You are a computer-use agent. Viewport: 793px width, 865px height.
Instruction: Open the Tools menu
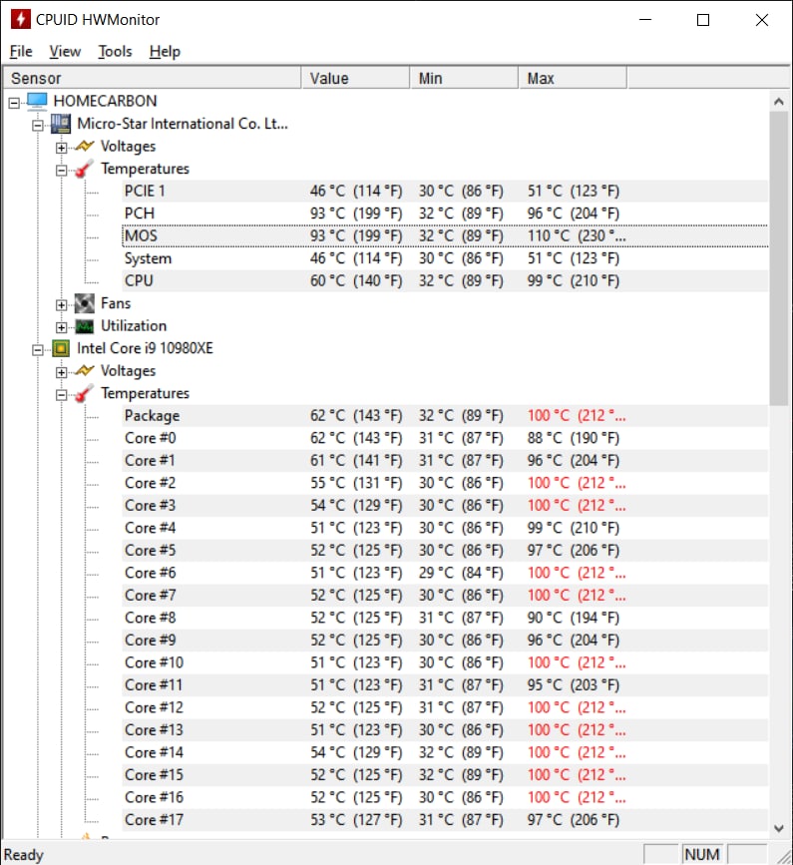[116, 51]
